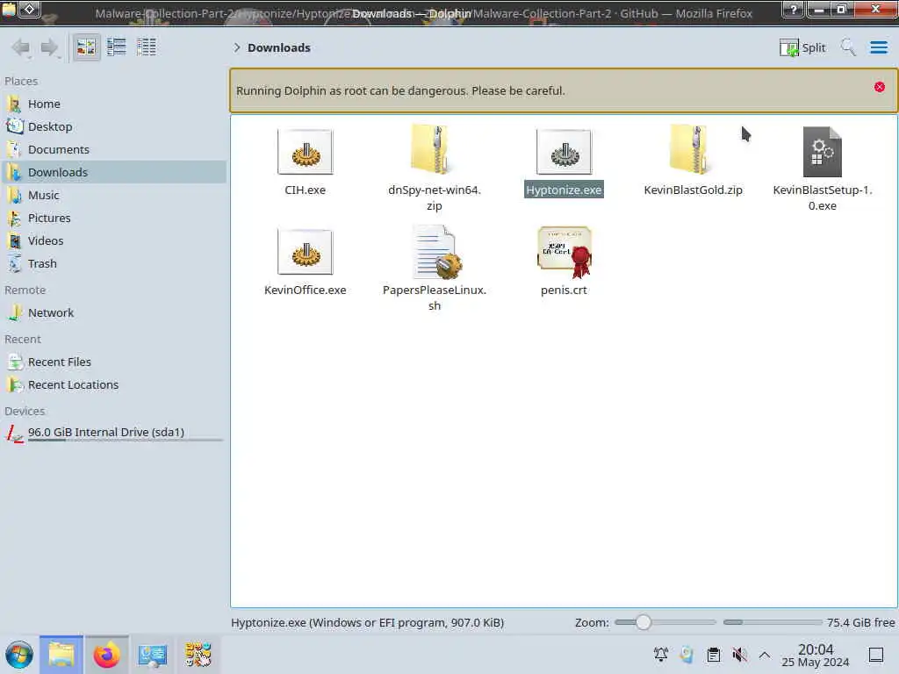Select the KevinBlastSetup-1.0.exe icon
The image size is (899, 674).
[822, 152]
